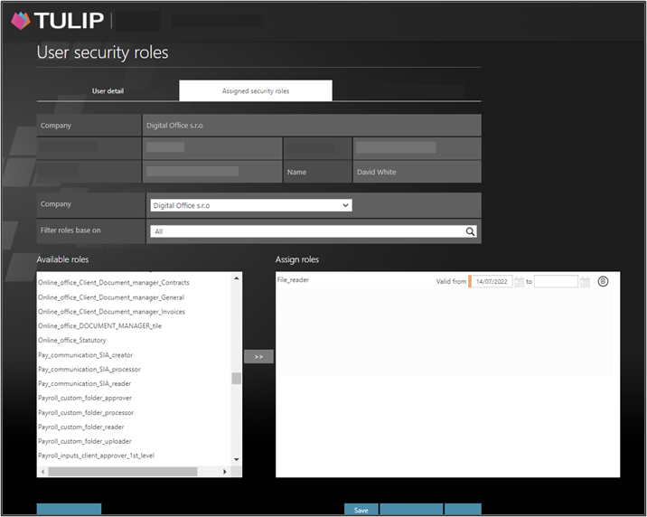Click the search magnifier in role filter

coord(470,231)
